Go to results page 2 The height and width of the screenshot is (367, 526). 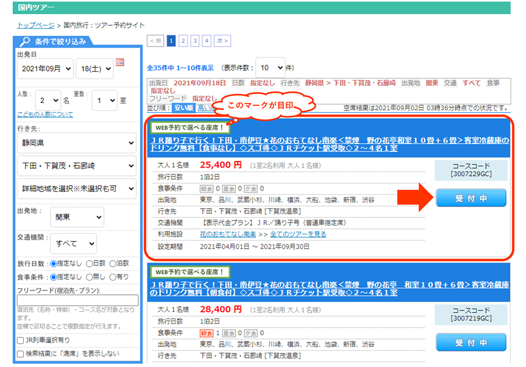click(x=183, y=41)
